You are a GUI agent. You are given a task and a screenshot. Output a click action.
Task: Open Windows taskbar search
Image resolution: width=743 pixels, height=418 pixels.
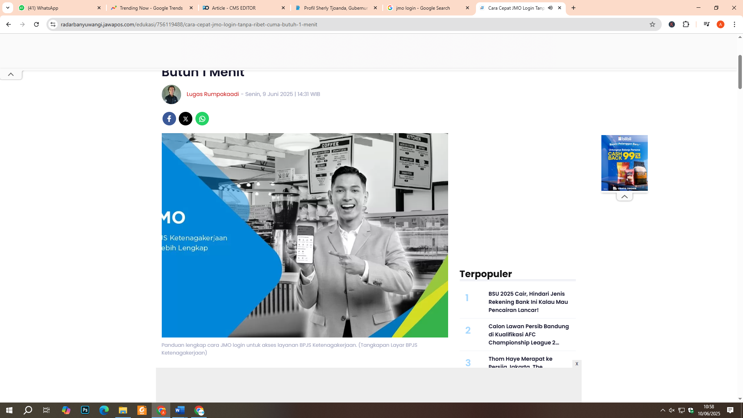pos(28,410)
